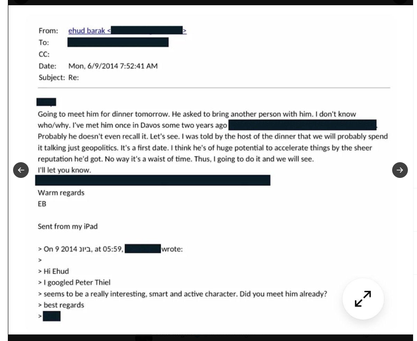Click the Sent from my iPad line
This screenshot has width=417, height=341.
(68, 226)
